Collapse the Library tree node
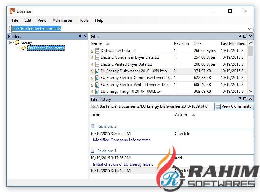260x192 pixels. click(11, 42)
